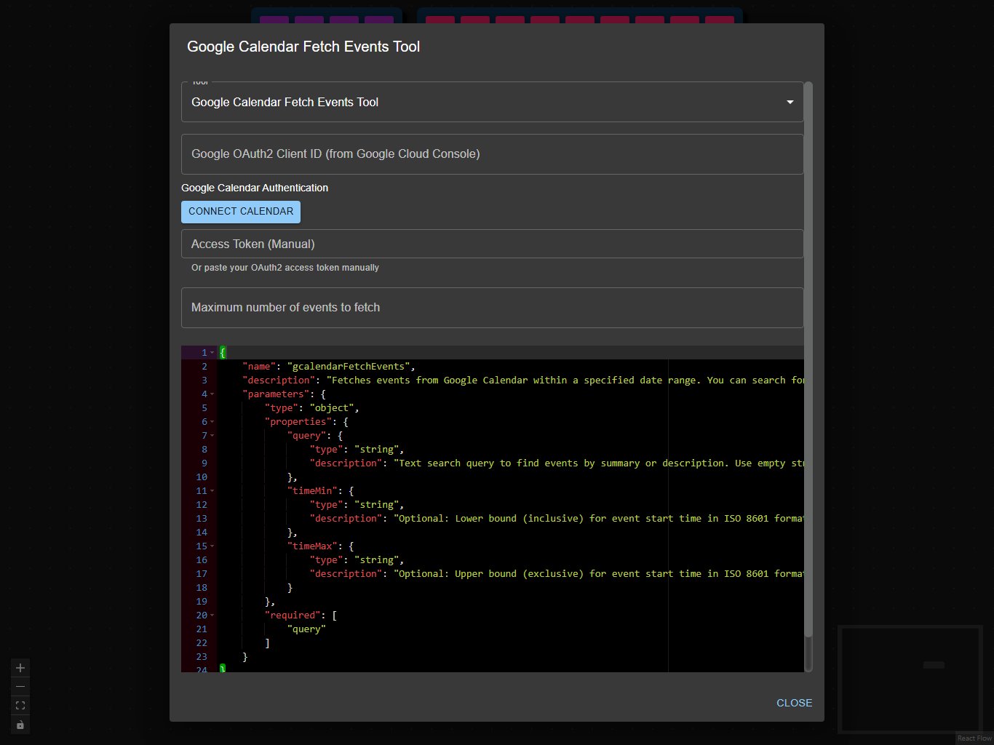This screenshot has height=745, width=994.
Task: Click the "string" value on line 12
Action: point(376,505)
